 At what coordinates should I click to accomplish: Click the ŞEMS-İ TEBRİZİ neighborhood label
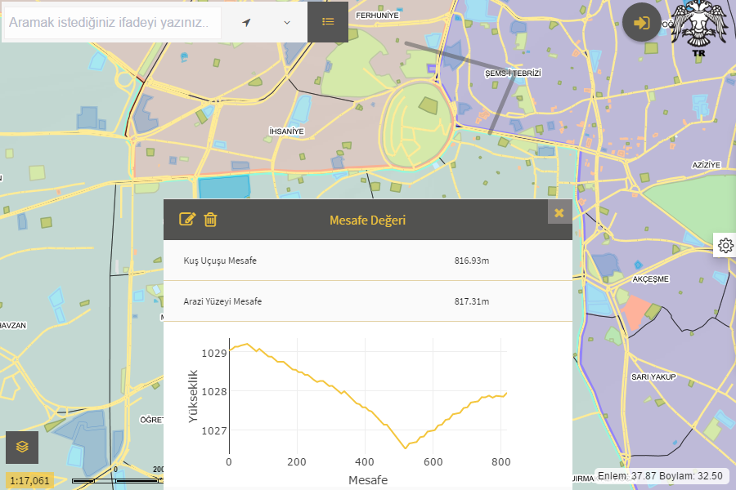coord(513,73)
